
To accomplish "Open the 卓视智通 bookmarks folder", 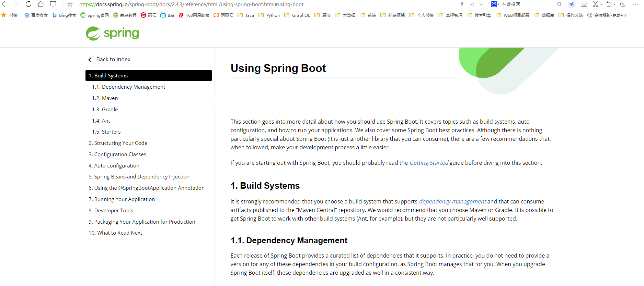I will click(450, 15).
